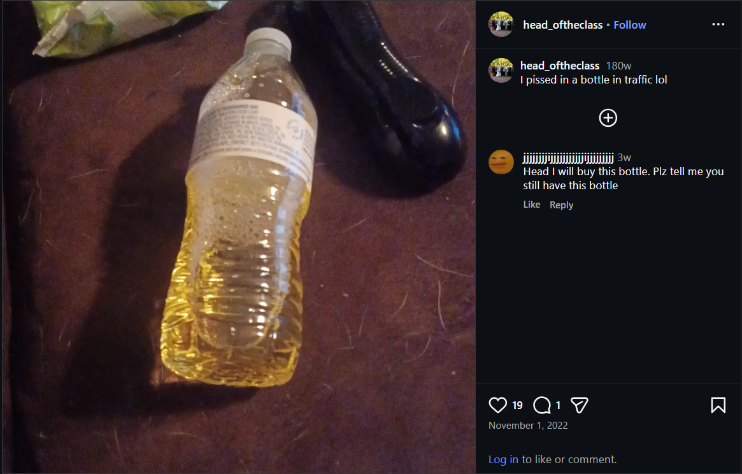Image resolution: width=742 pixels, height=474 pixels.
Task: Reply to the bottle comment
Action: pyautogui.click(x=561, y=205)
